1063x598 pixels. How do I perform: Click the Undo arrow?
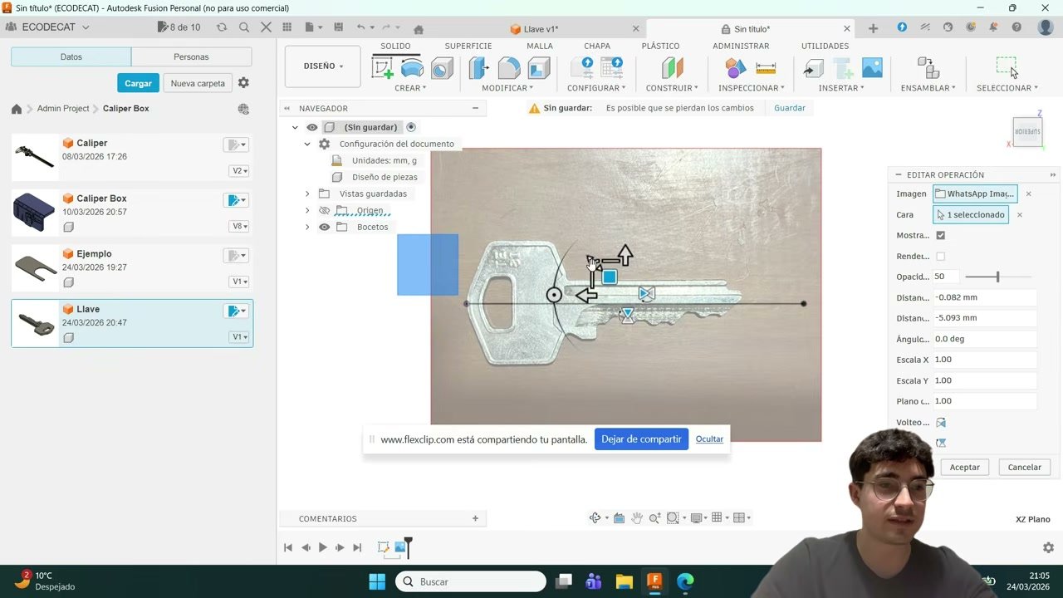click(360, 27)
